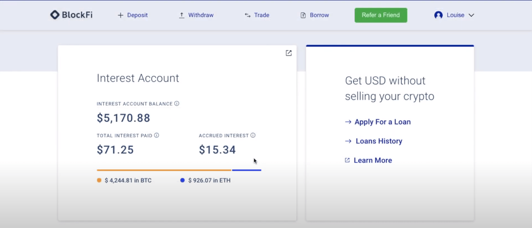Show info for Total Interest Paid

click(156, 135)
